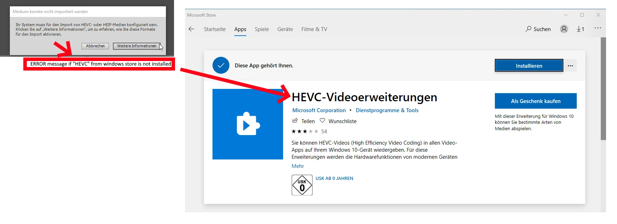Close the Microsoft Store window
This screenshot has height=224, width=617.
(598, 15)
